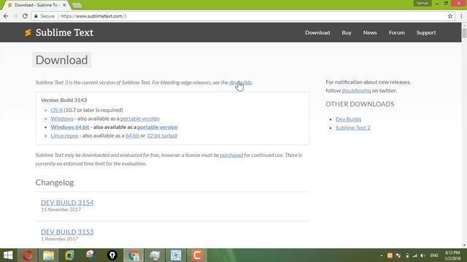Open Buy in the site navigation
The width and height of the screenshot is (467, 262).
[347, 32]
